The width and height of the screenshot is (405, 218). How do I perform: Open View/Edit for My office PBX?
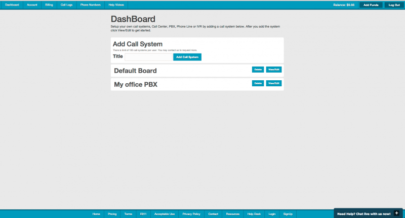[273, 83]
